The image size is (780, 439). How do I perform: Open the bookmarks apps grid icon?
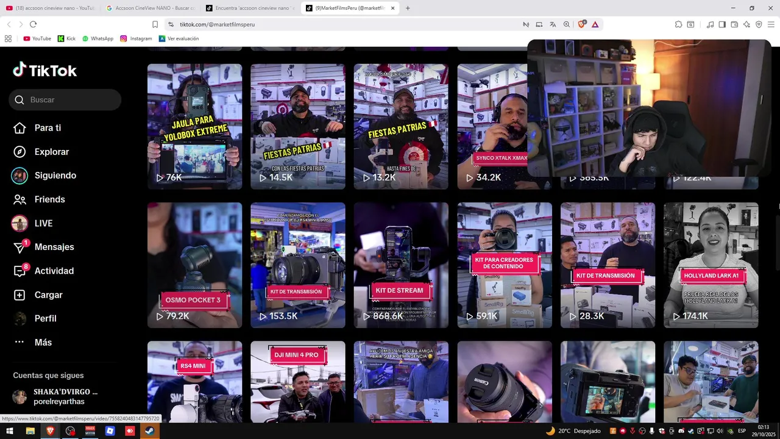[8, 38]
